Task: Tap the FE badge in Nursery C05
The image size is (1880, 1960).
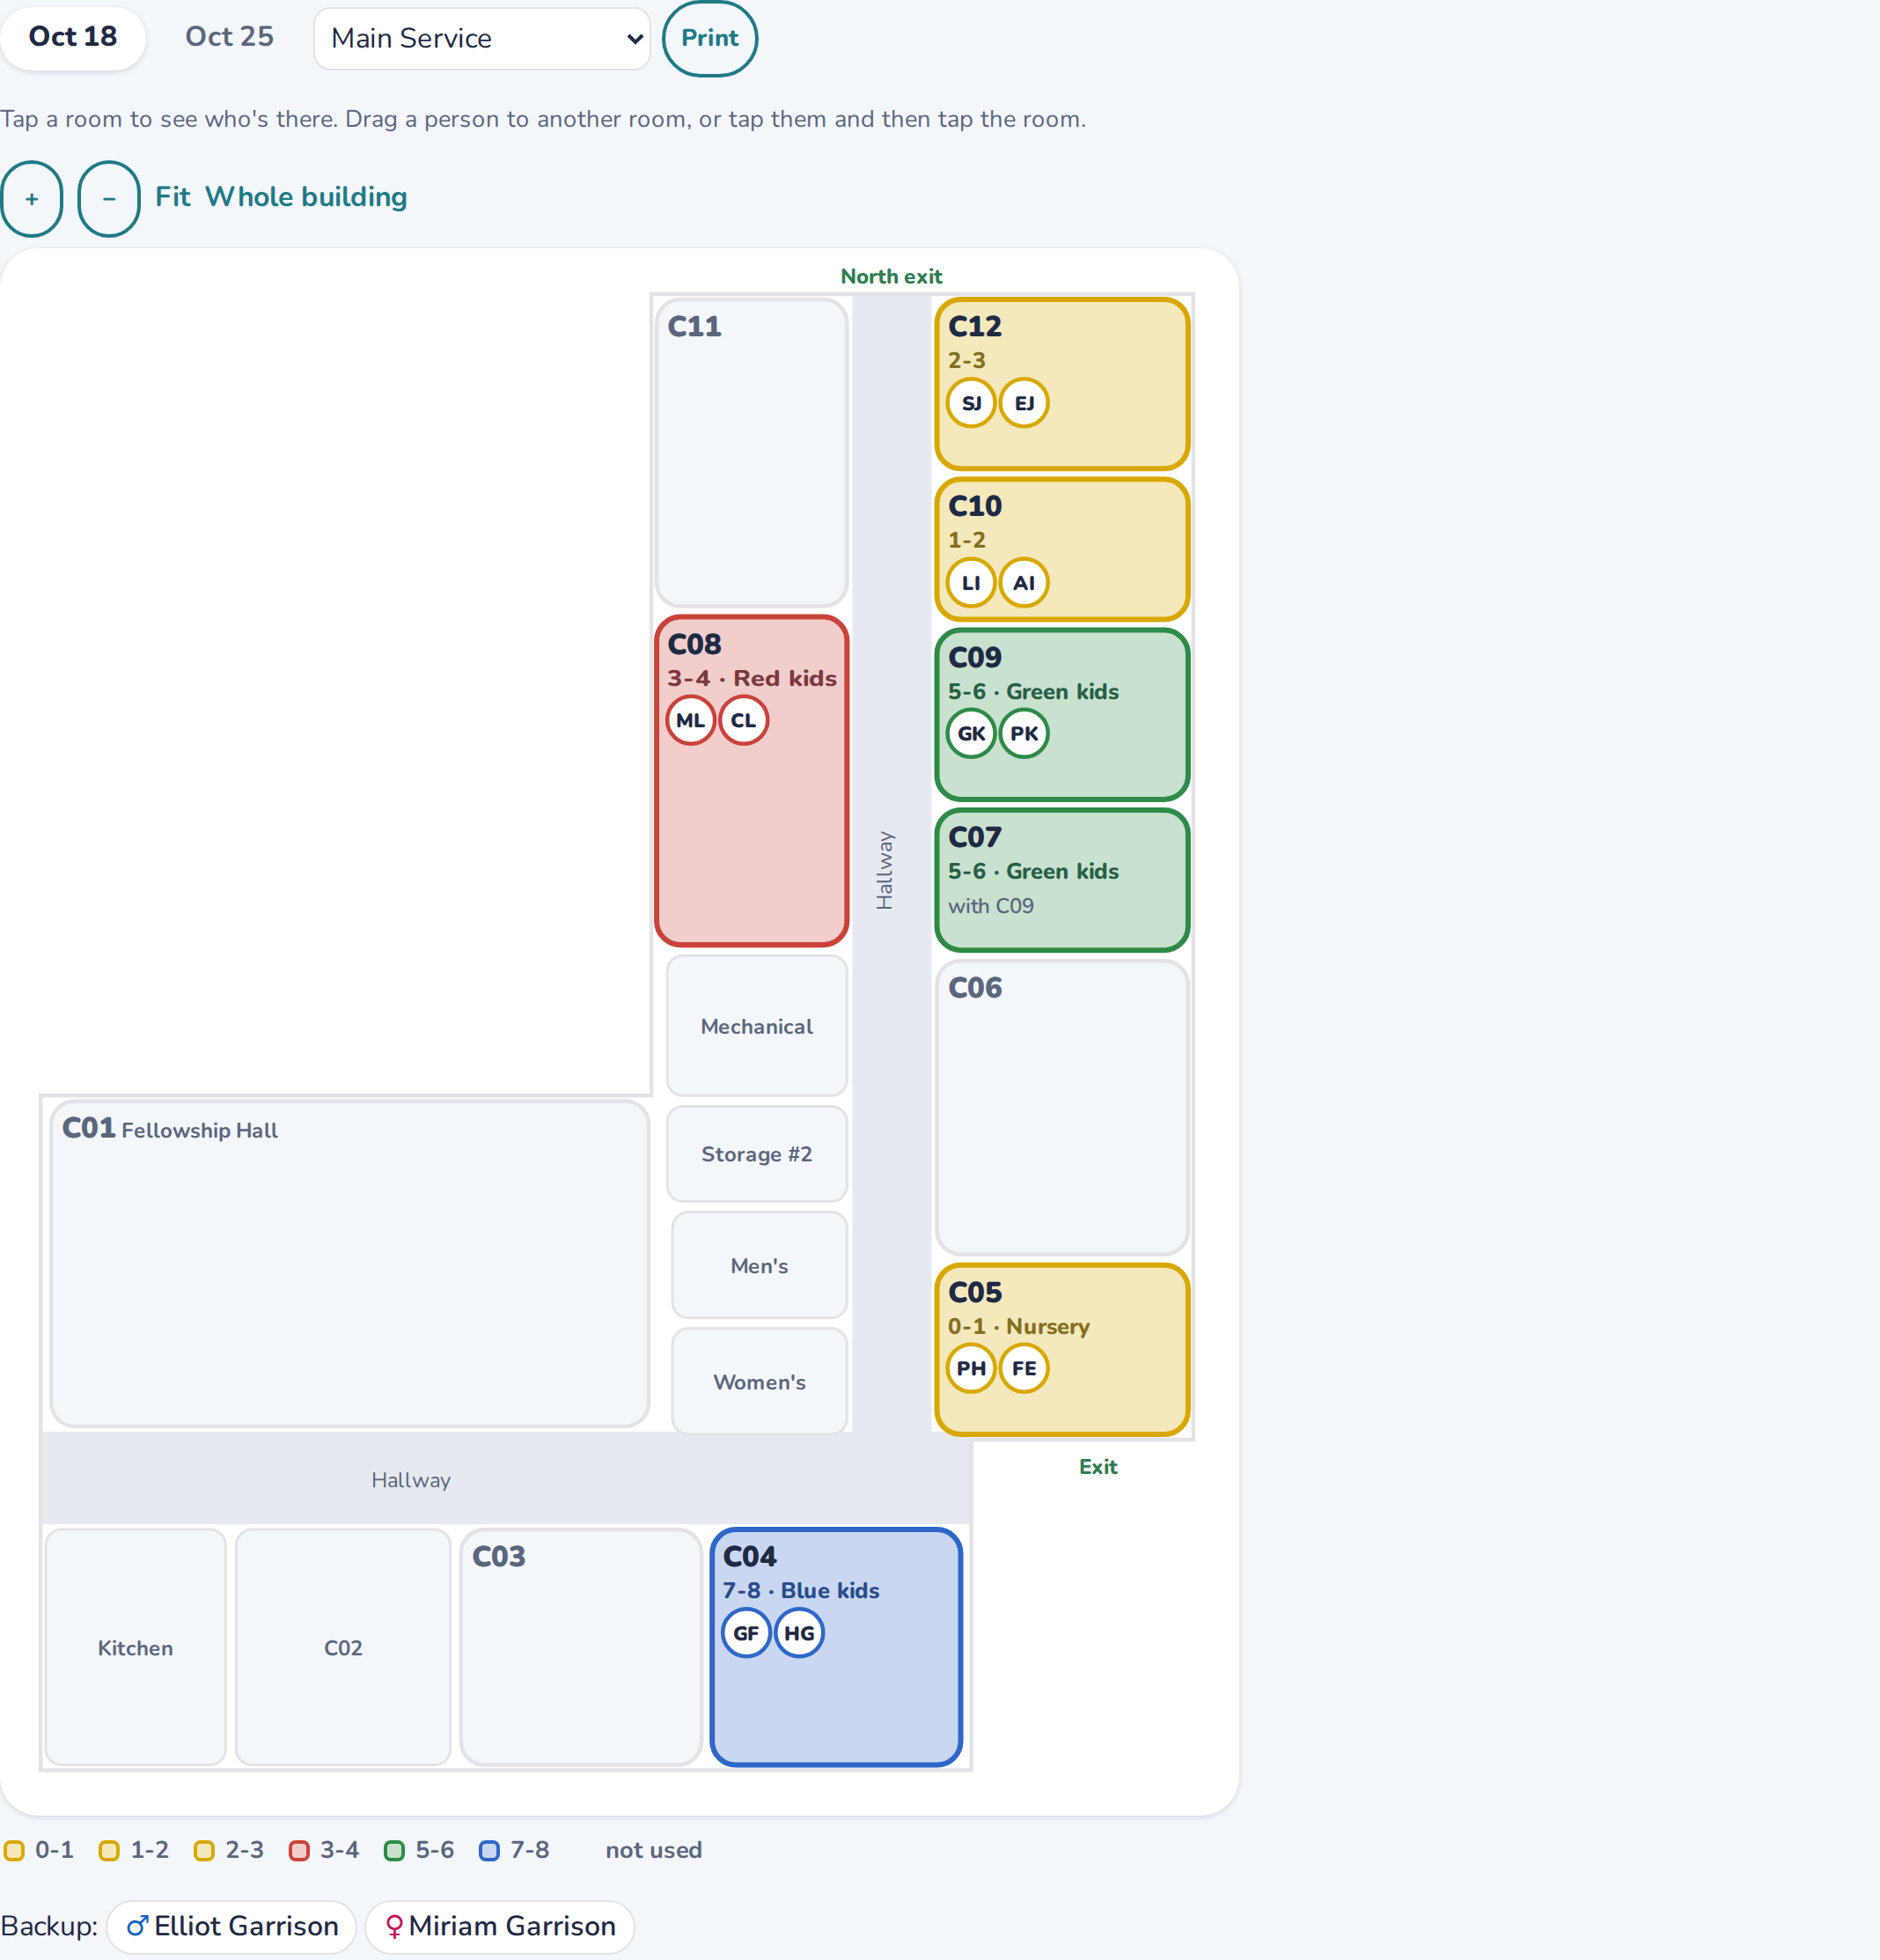Action: pyautogui.click(x=1024, y=1369)
